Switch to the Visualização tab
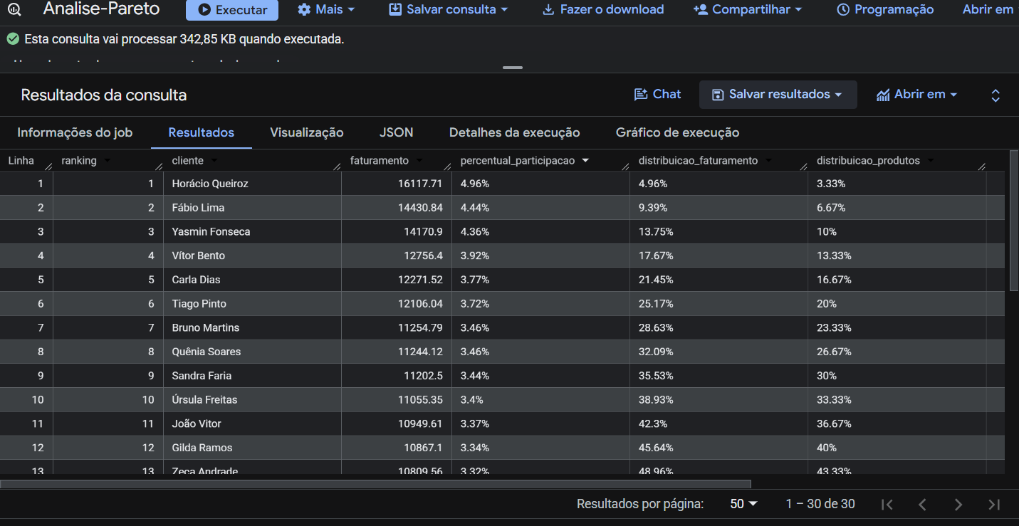The width and height of the screenshot is (1019, 526). (307, 132)
